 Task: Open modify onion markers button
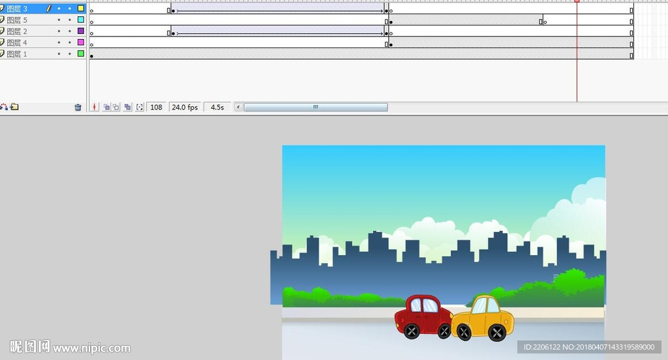[x=140, y=107]
